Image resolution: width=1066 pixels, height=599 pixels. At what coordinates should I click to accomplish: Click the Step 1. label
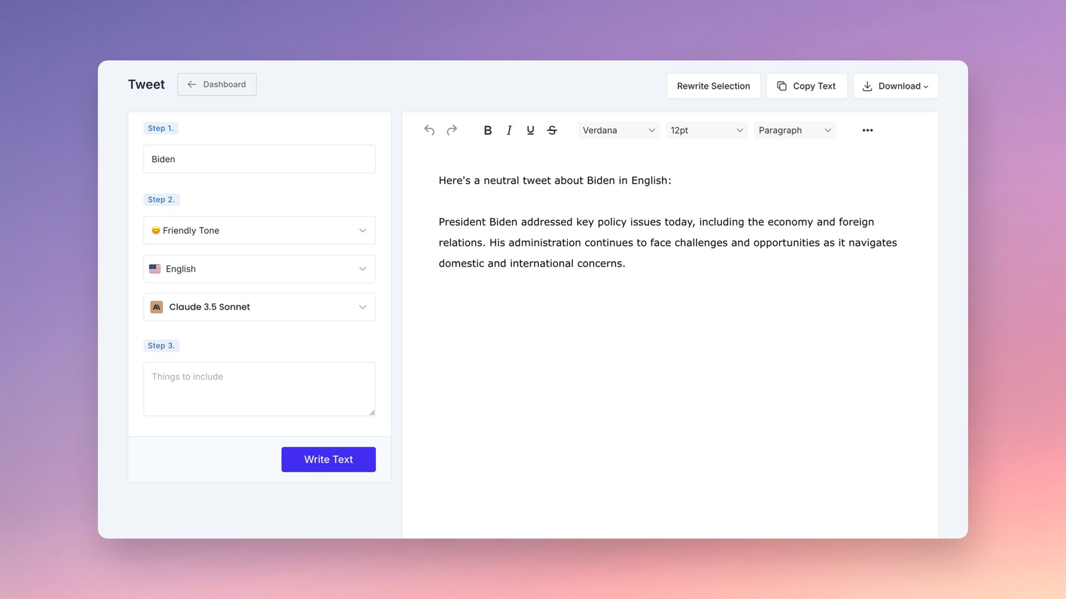coord(160,128)
